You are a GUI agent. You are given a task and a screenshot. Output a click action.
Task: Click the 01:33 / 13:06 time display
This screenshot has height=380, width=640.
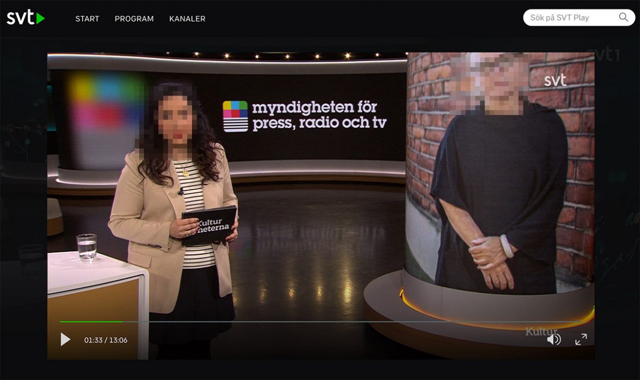tap(106, 340)
